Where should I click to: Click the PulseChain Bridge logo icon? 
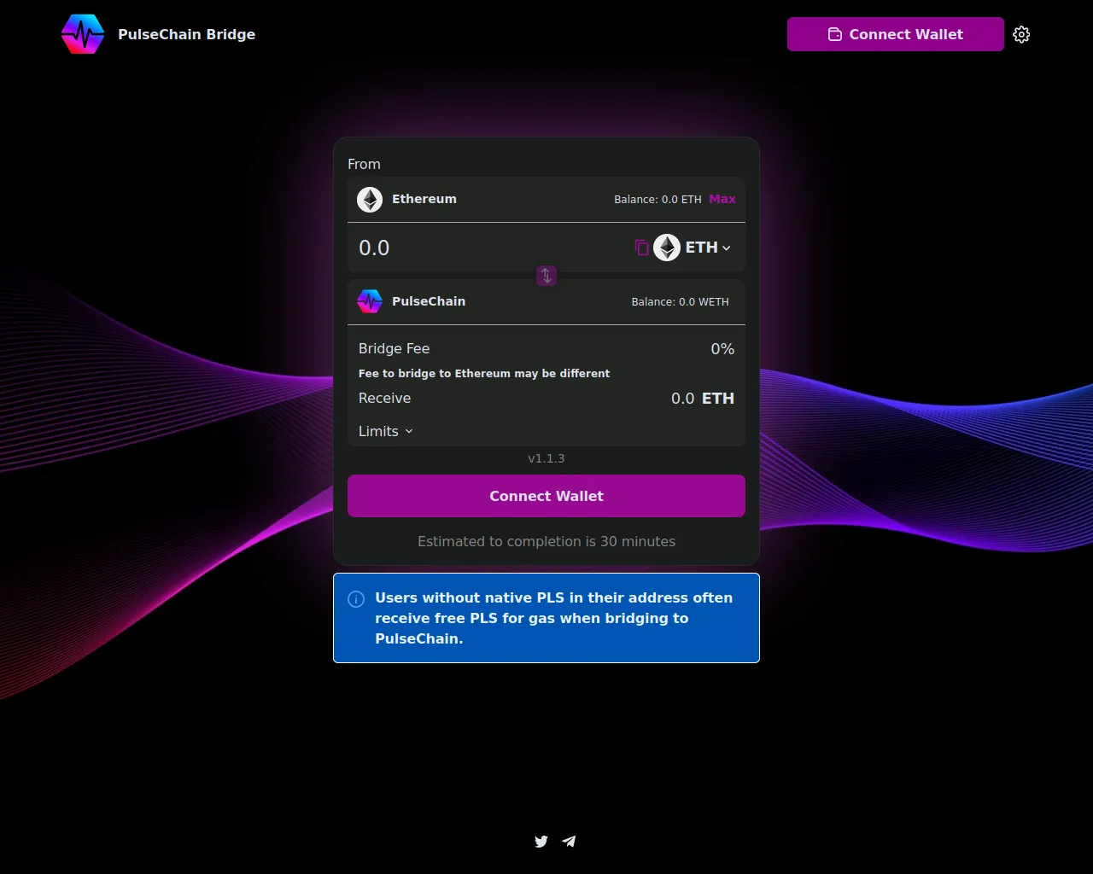(83, 34)
